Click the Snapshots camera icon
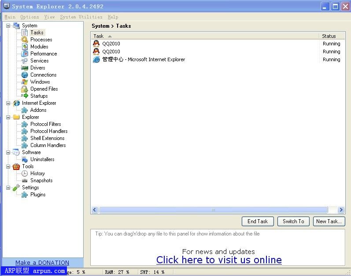 tap(25, 180)
